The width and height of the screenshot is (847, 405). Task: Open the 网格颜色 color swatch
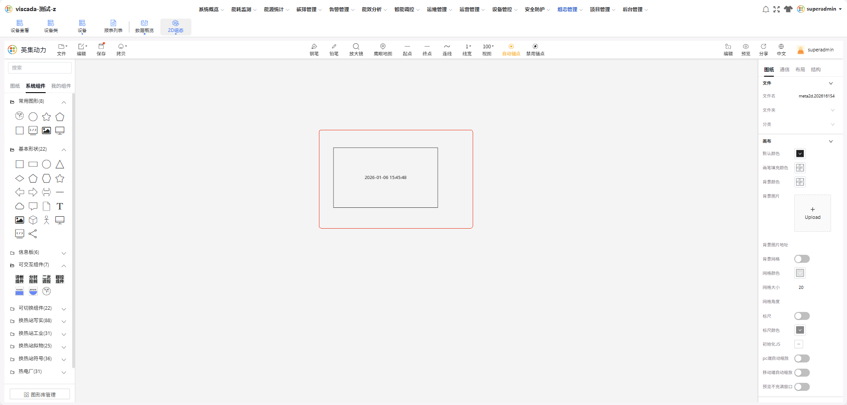pos(800,273)
